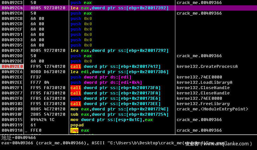Image resolution: width=257 pixels, height=150 pixels.
Task: Select hex bytes FF37
Action: pos(36,77)
